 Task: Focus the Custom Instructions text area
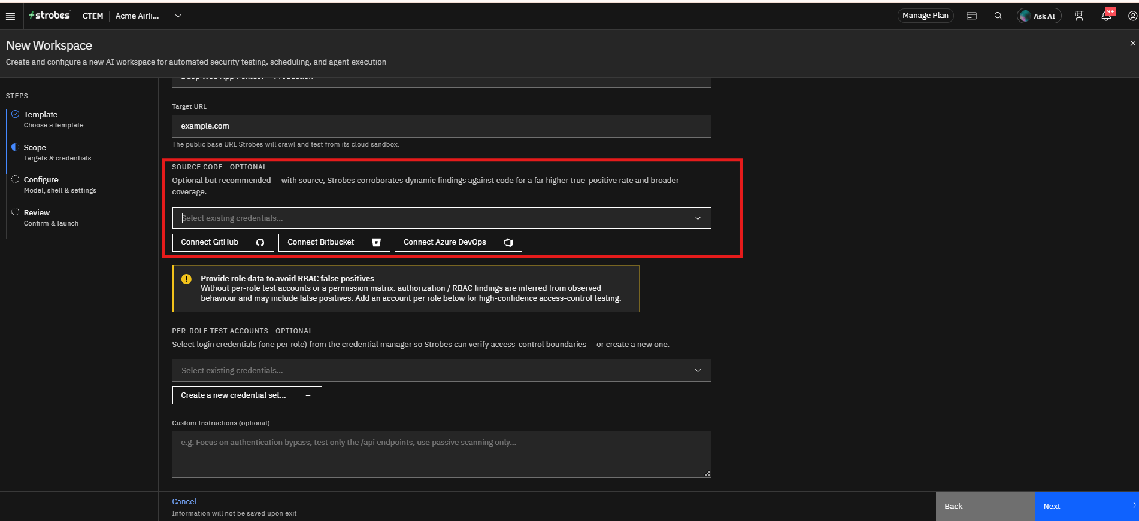[x=441, y=455]
